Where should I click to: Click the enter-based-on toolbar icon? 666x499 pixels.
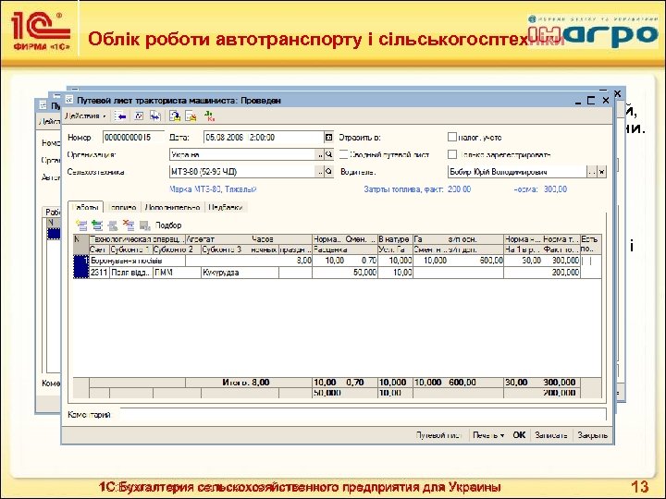point(175,116)
